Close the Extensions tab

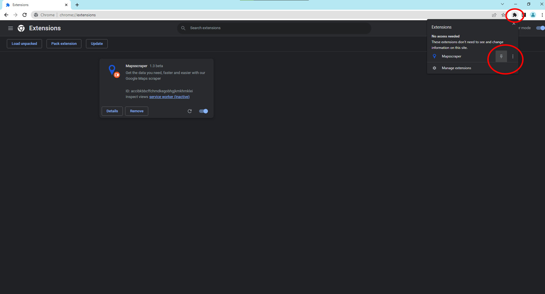[66, 5]
